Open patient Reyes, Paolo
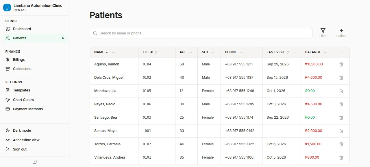This screenshot has width=370, height=167. [105, 104]
